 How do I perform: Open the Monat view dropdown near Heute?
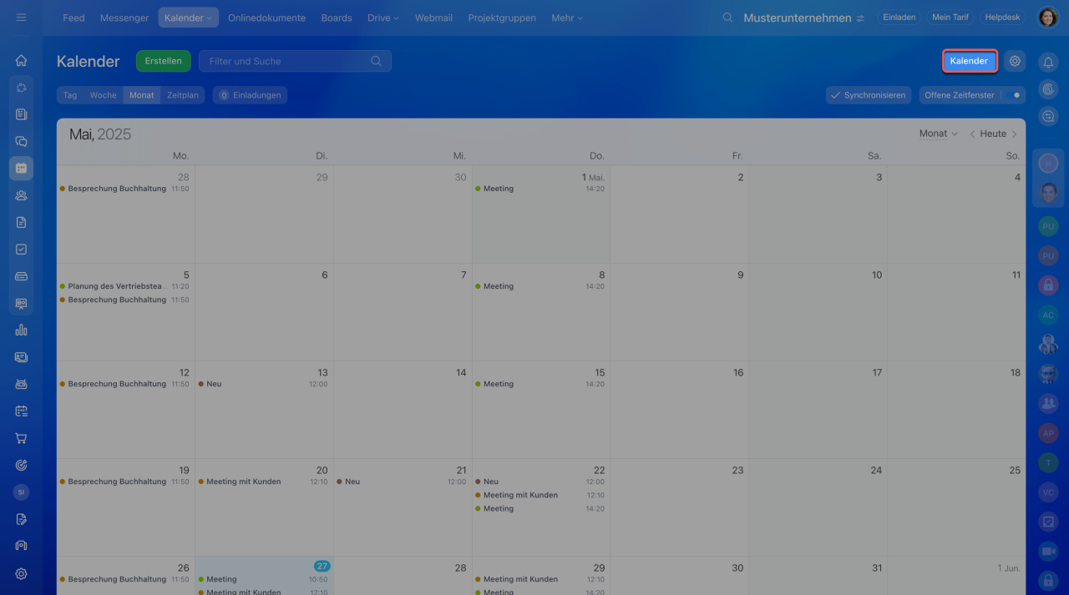click(x=938, y=134)
